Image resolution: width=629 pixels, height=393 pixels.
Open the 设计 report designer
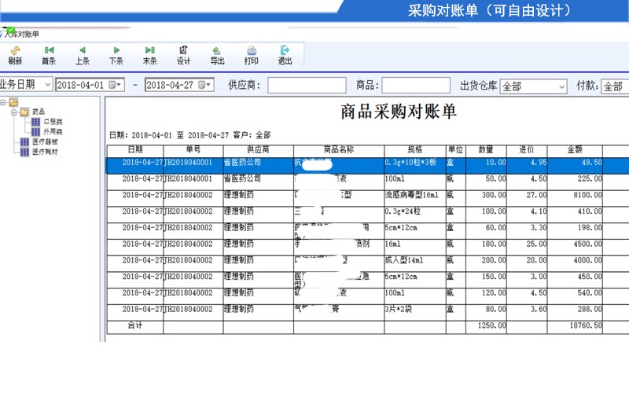click(x=184, y=55)
